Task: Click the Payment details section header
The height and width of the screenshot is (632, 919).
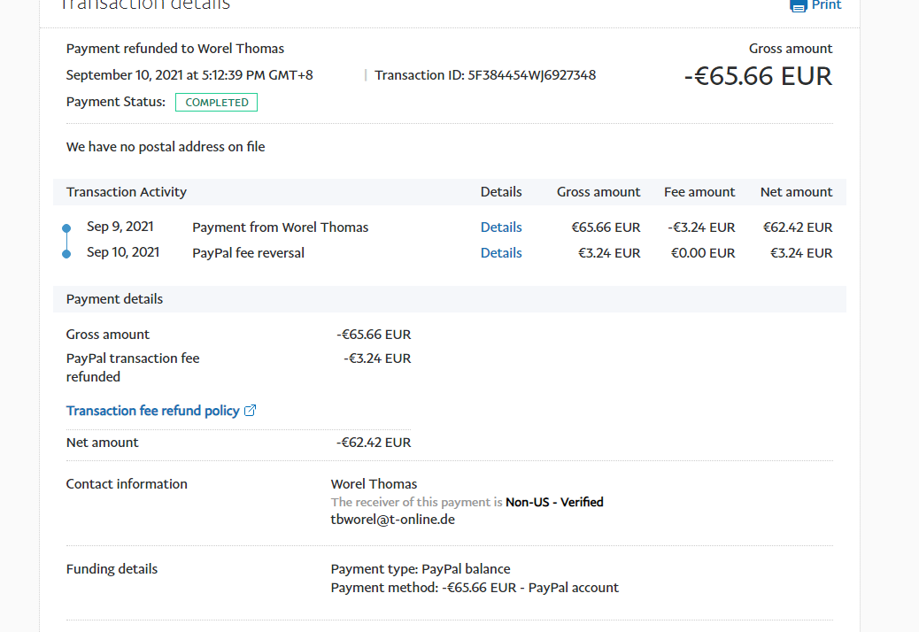Action: click(114, 299)
